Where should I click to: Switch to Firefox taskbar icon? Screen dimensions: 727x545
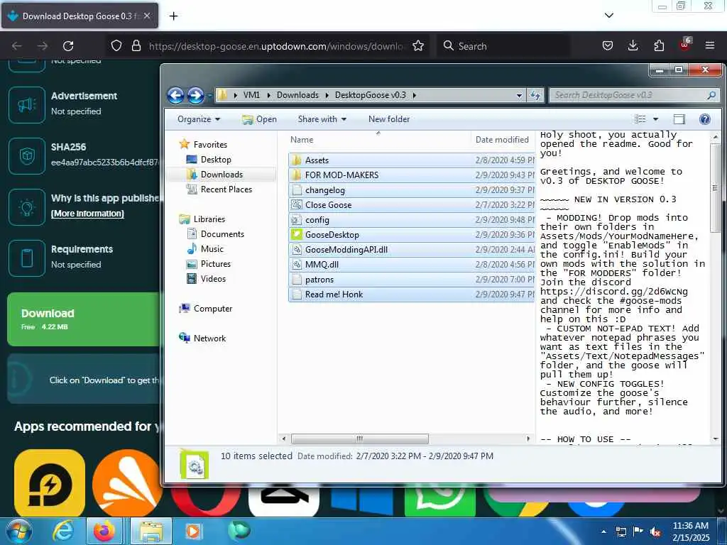104,532
